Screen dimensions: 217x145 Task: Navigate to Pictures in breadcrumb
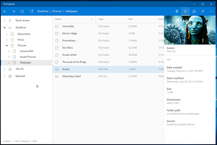coord(57,11)
